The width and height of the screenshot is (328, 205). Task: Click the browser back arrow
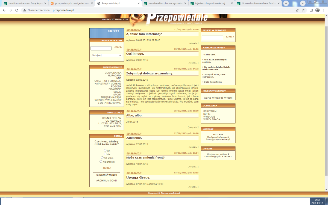[x=4, y=10]
